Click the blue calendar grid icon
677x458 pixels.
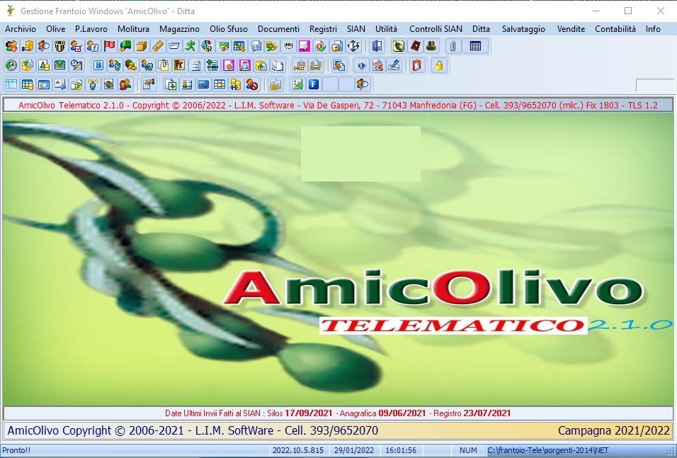[475, 46]
